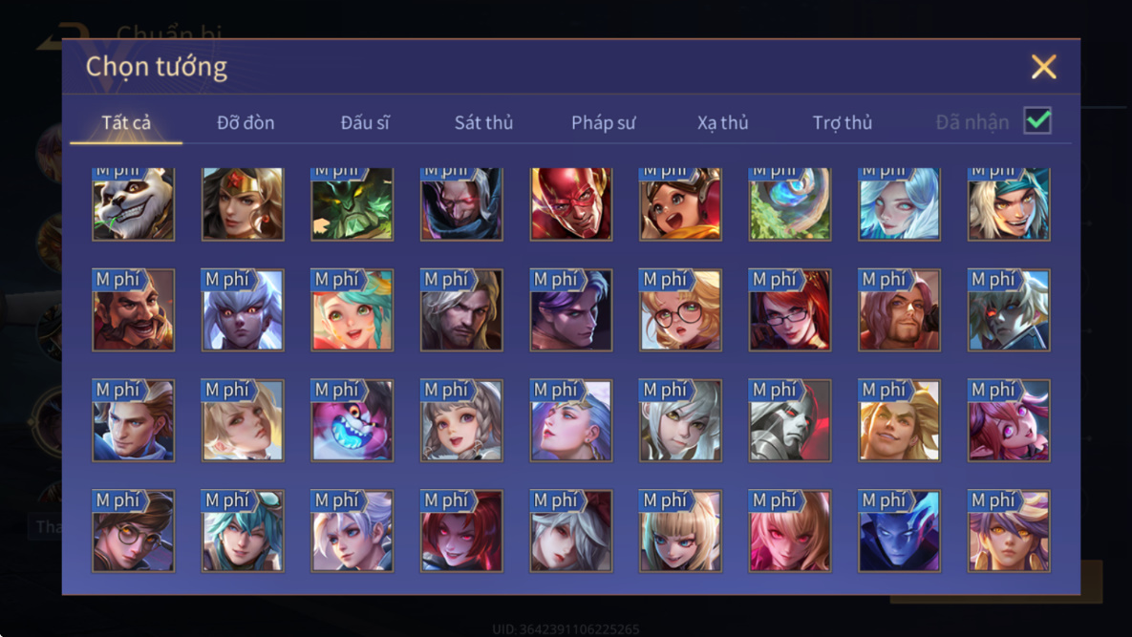This screenshot has height=637, width=1132.
Task: Pick the dark blue-skinned hooded hero
Action: [x=899, y=531]
